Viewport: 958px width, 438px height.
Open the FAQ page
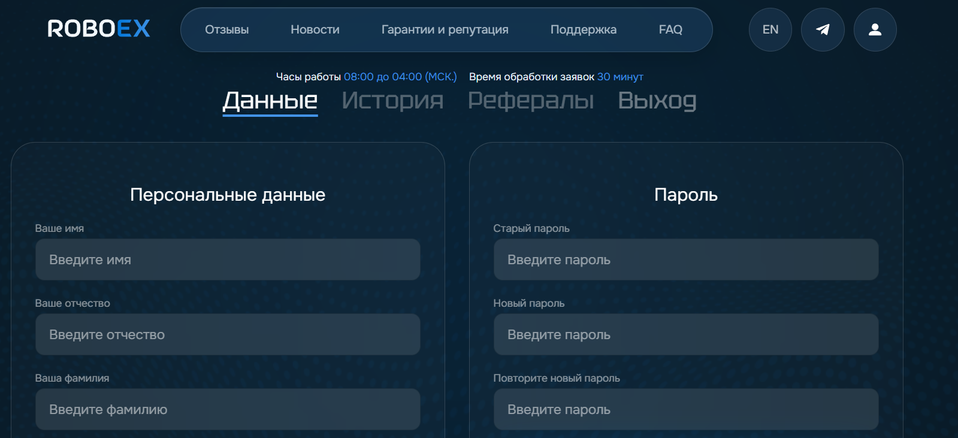click(x=670, y=29)
